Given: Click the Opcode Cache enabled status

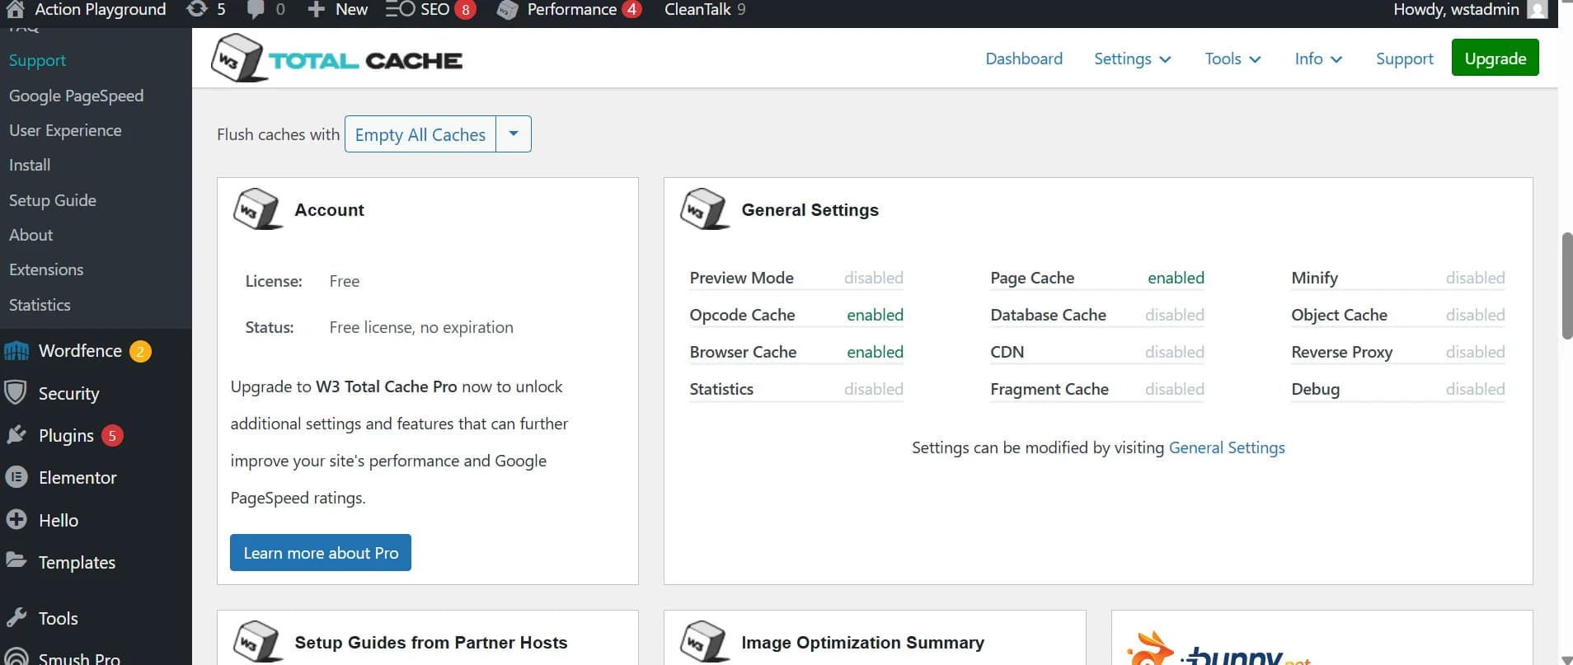Looking at the screenshot, I should [x=875, y=315].
